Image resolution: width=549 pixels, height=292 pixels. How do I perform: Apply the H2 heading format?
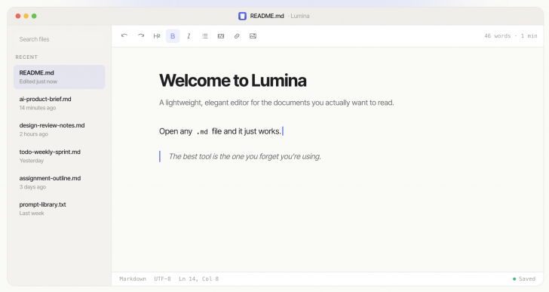[157, 35]
